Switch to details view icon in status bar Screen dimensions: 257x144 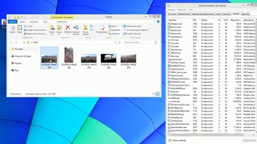pyautogui.click(x=153, y=94)
